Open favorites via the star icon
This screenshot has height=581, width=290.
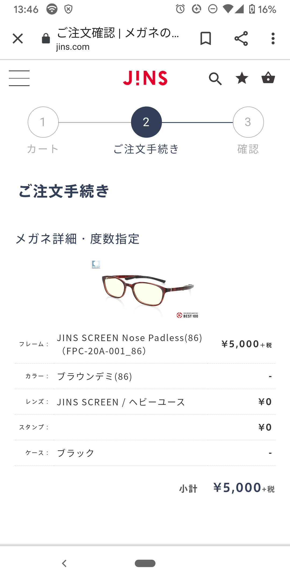[242, 78]
